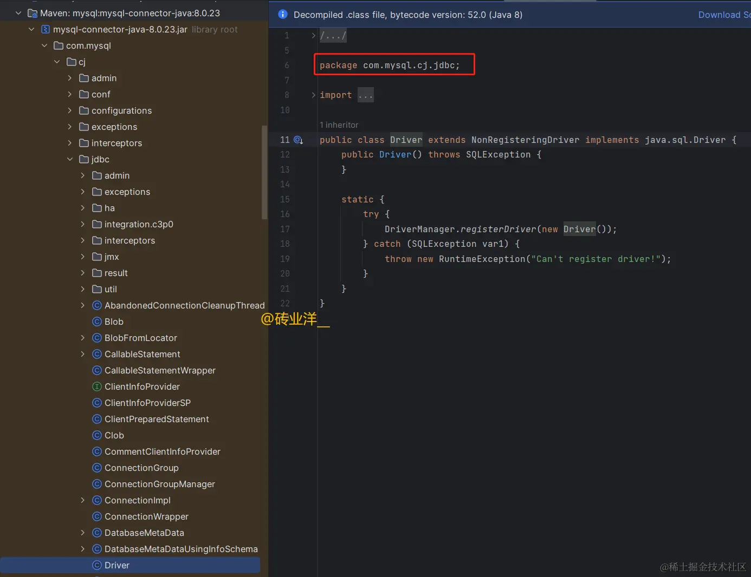Click java.sql.Driver in implements clause
The height and width of the screenshot is (577, 751).
tap(685, 140)
